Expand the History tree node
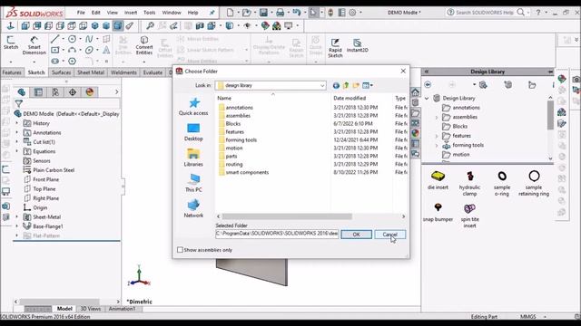 16,123
